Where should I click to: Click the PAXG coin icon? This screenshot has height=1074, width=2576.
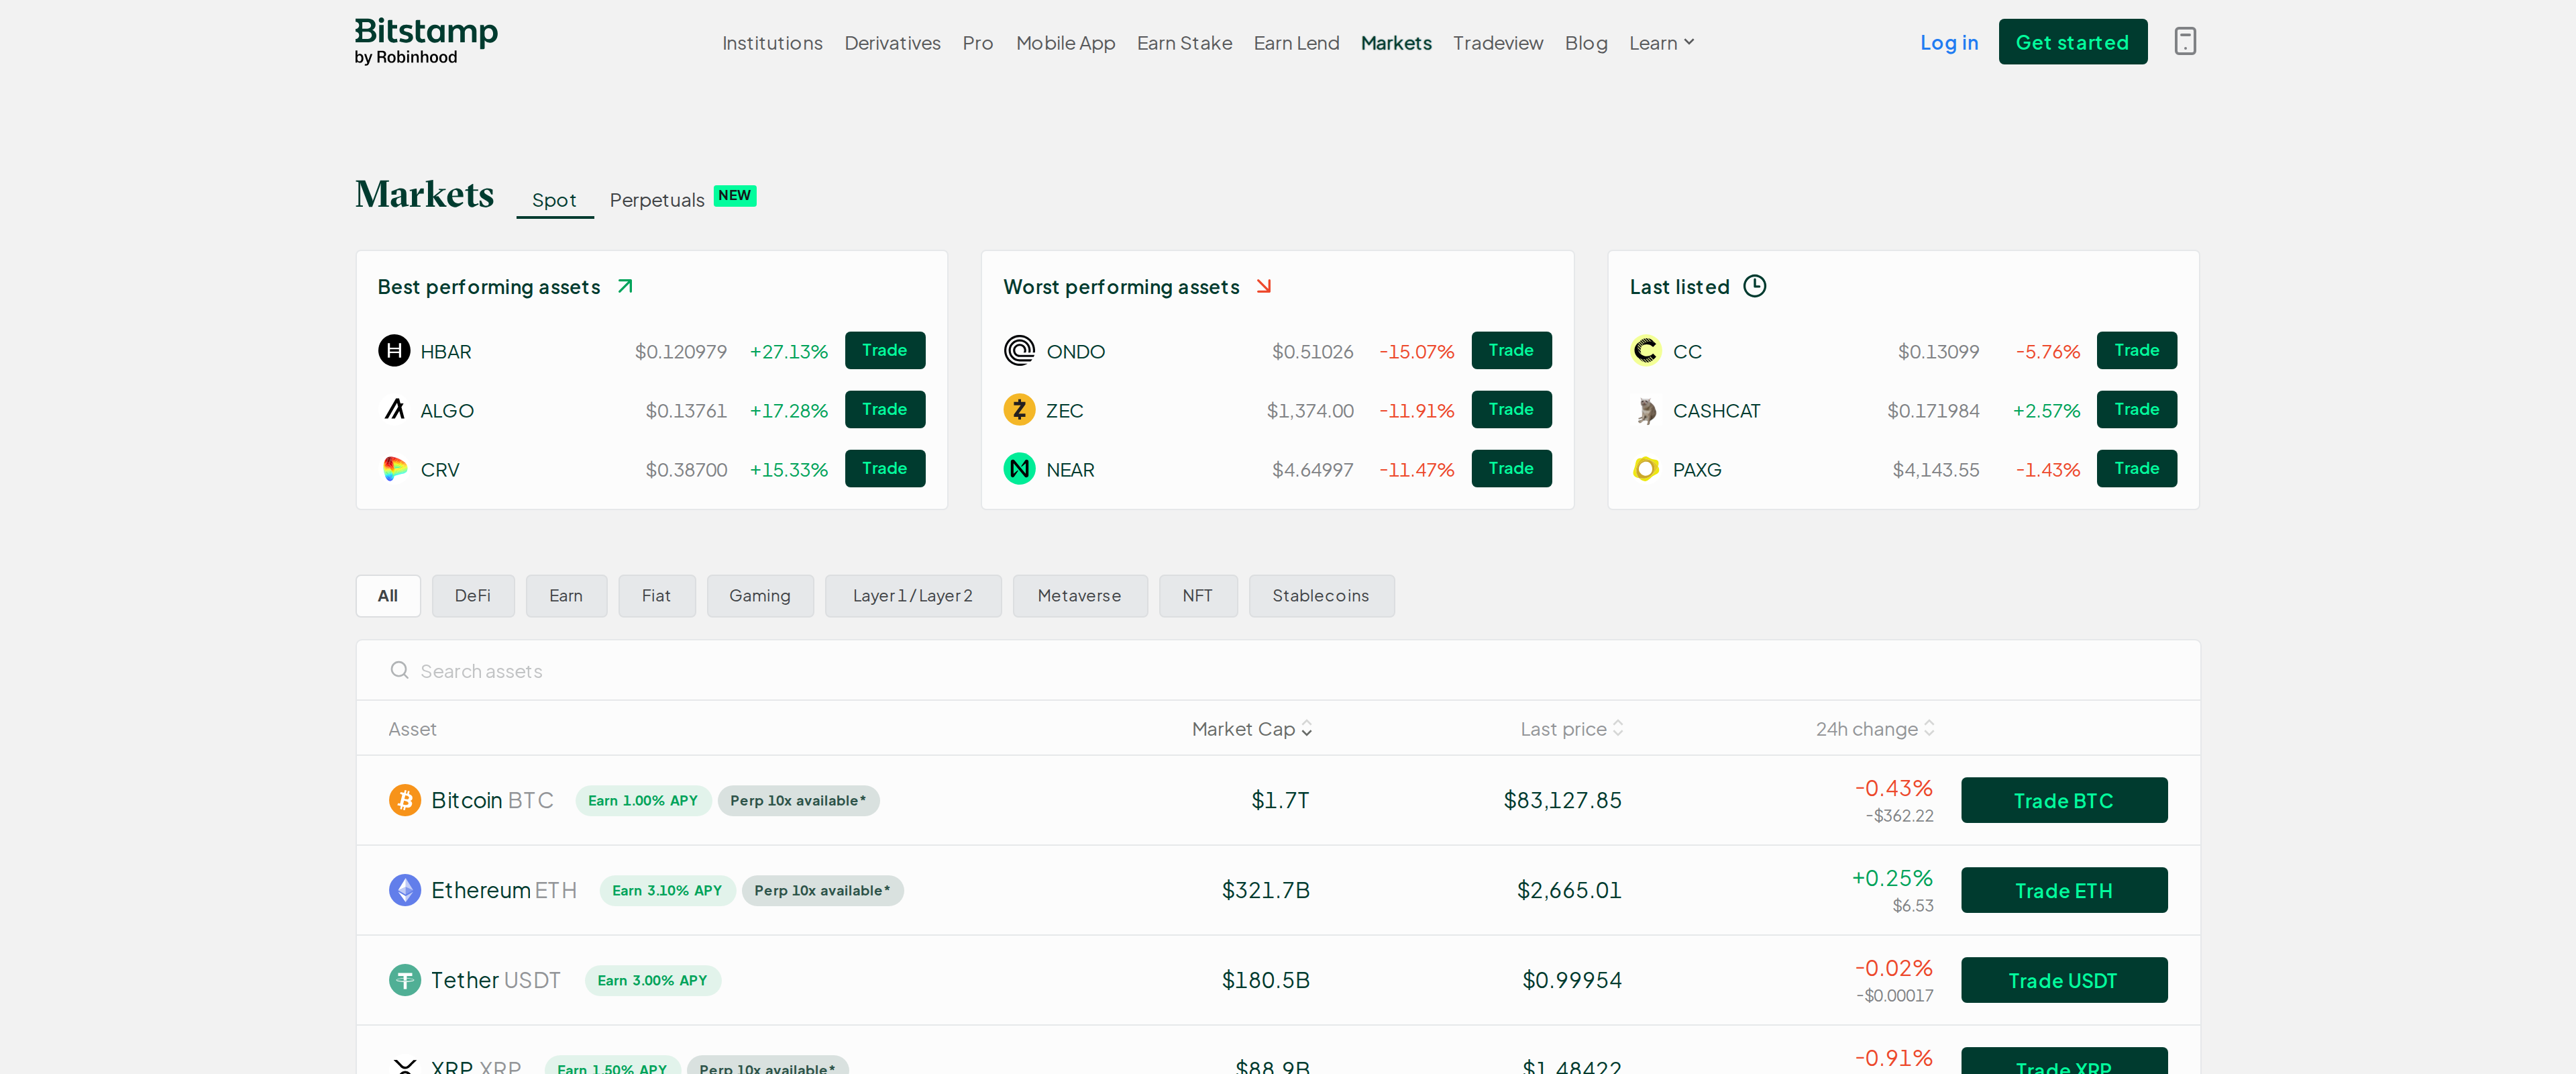[1645, 469]
